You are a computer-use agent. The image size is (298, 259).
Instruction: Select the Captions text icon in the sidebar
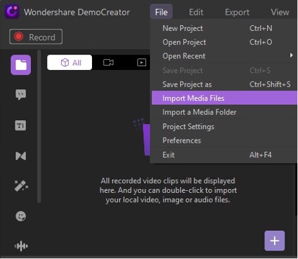[21, 125]
